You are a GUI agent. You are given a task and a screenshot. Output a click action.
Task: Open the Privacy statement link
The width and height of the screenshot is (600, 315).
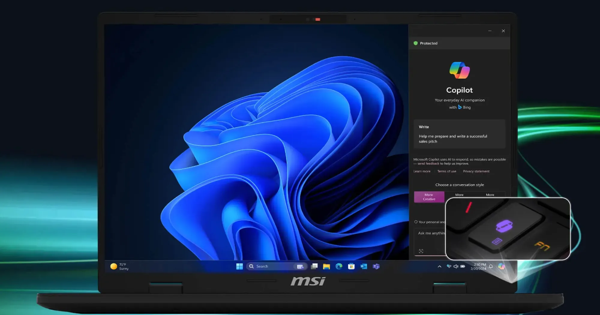[x=476, y=171]
